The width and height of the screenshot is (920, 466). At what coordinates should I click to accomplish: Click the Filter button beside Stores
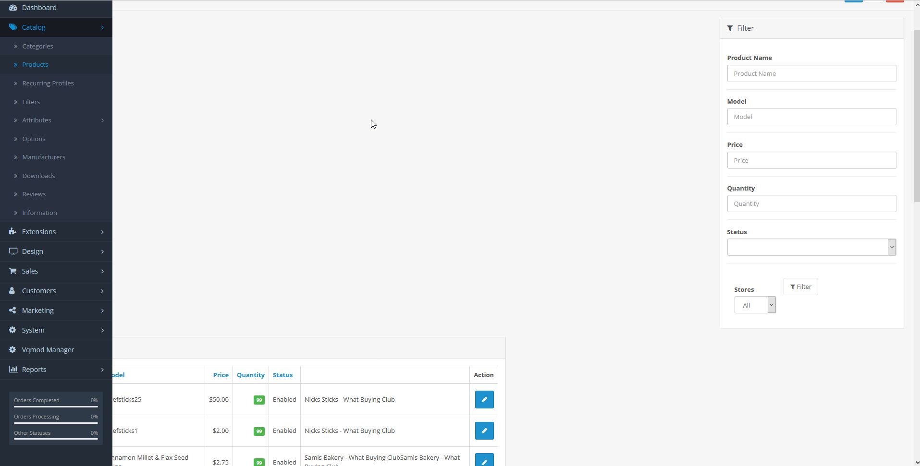pos(800,287)
